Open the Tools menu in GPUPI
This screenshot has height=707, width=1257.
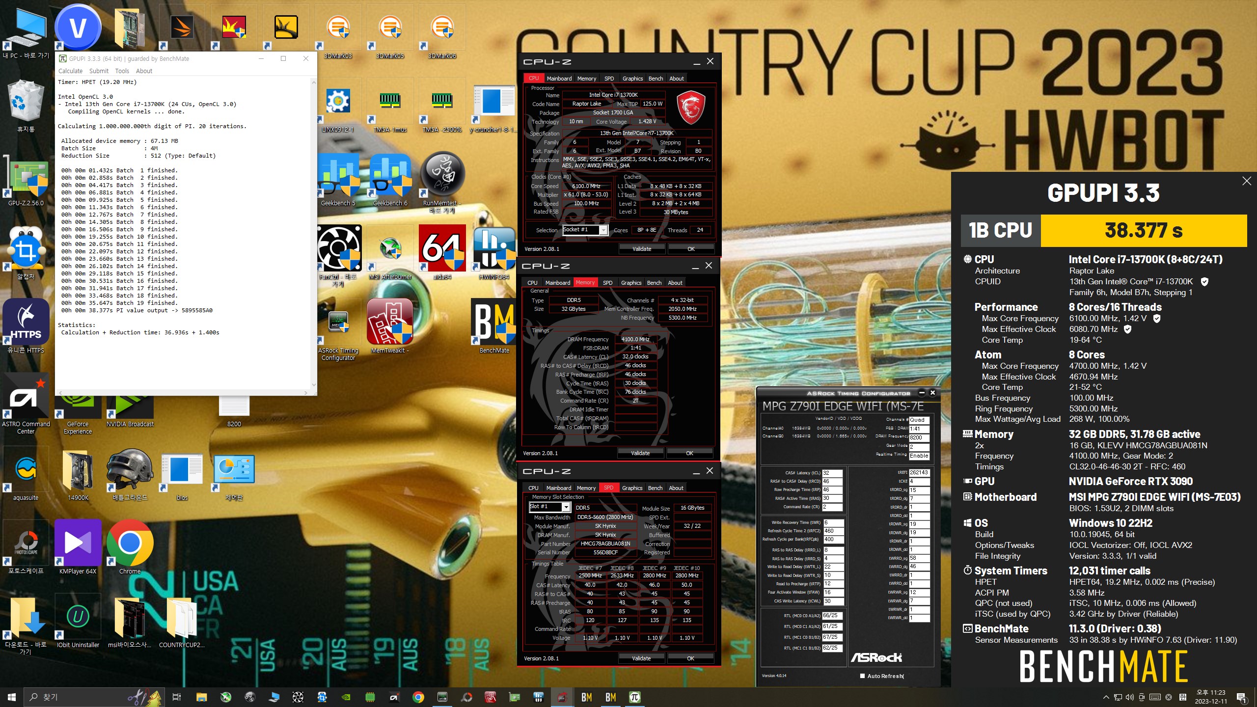[x=122, y=71]
